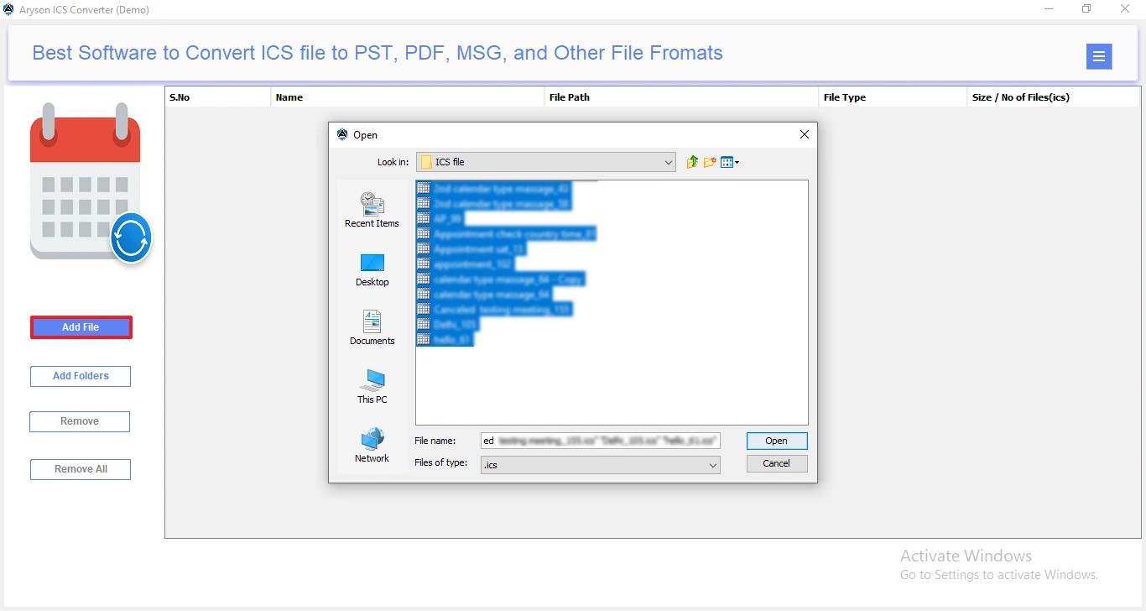Click the File Path column header

[x=682, y=97]
